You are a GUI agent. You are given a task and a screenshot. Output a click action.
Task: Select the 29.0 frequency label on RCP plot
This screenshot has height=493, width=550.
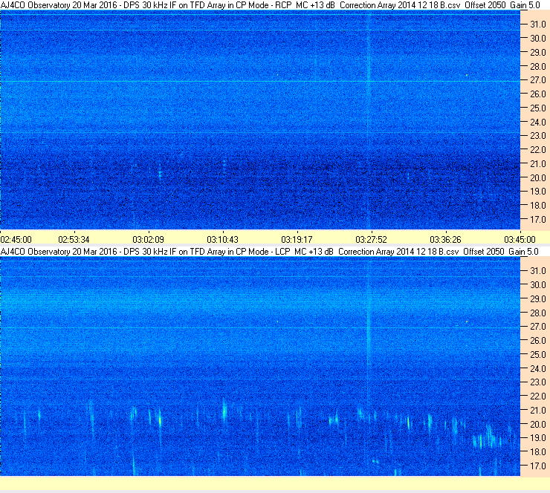(x=538, y=53)
